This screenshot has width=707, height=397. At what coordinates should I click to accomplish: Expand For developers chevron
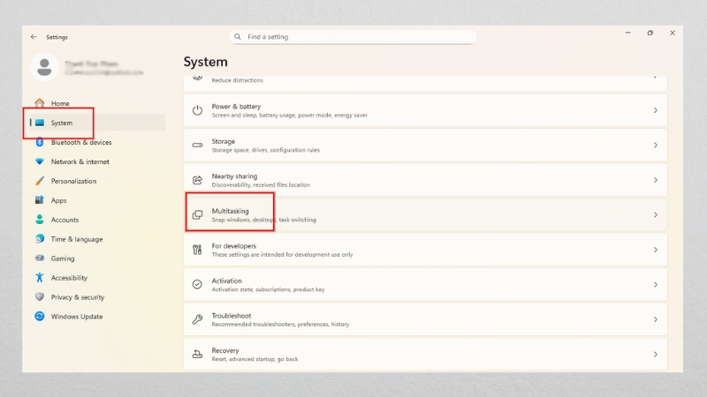pyautogui.click(x=656, y=250)
